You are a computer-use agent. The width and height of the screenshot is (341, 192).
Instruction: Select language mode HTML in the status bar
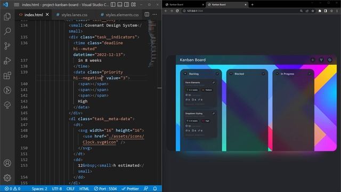pos(84,189)
